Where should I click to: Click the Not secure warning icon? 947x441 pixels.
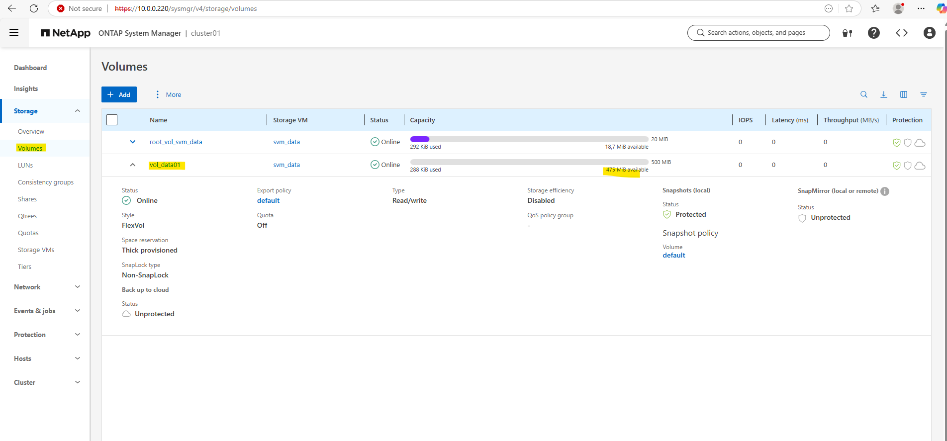click(61, 8)
